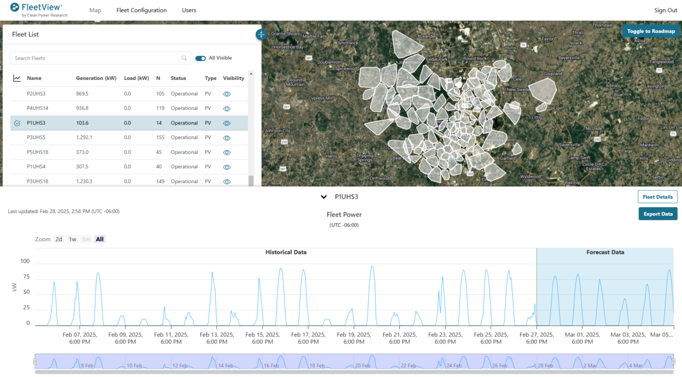Click the checkmark icon beside P1UHS3
The image size is (682, 377).
(x=17, y=123)
